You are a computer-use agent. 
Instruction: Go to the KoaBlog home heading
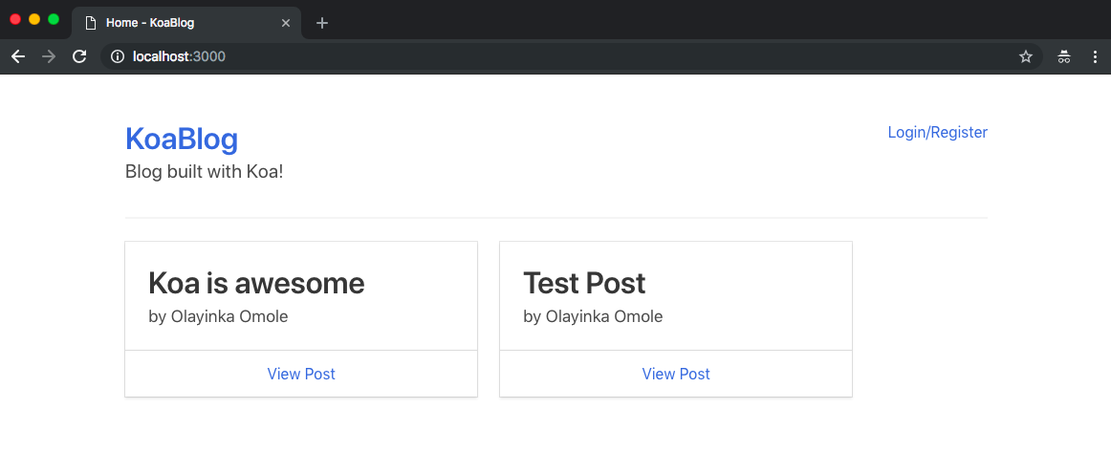click(x=182, y=140)
